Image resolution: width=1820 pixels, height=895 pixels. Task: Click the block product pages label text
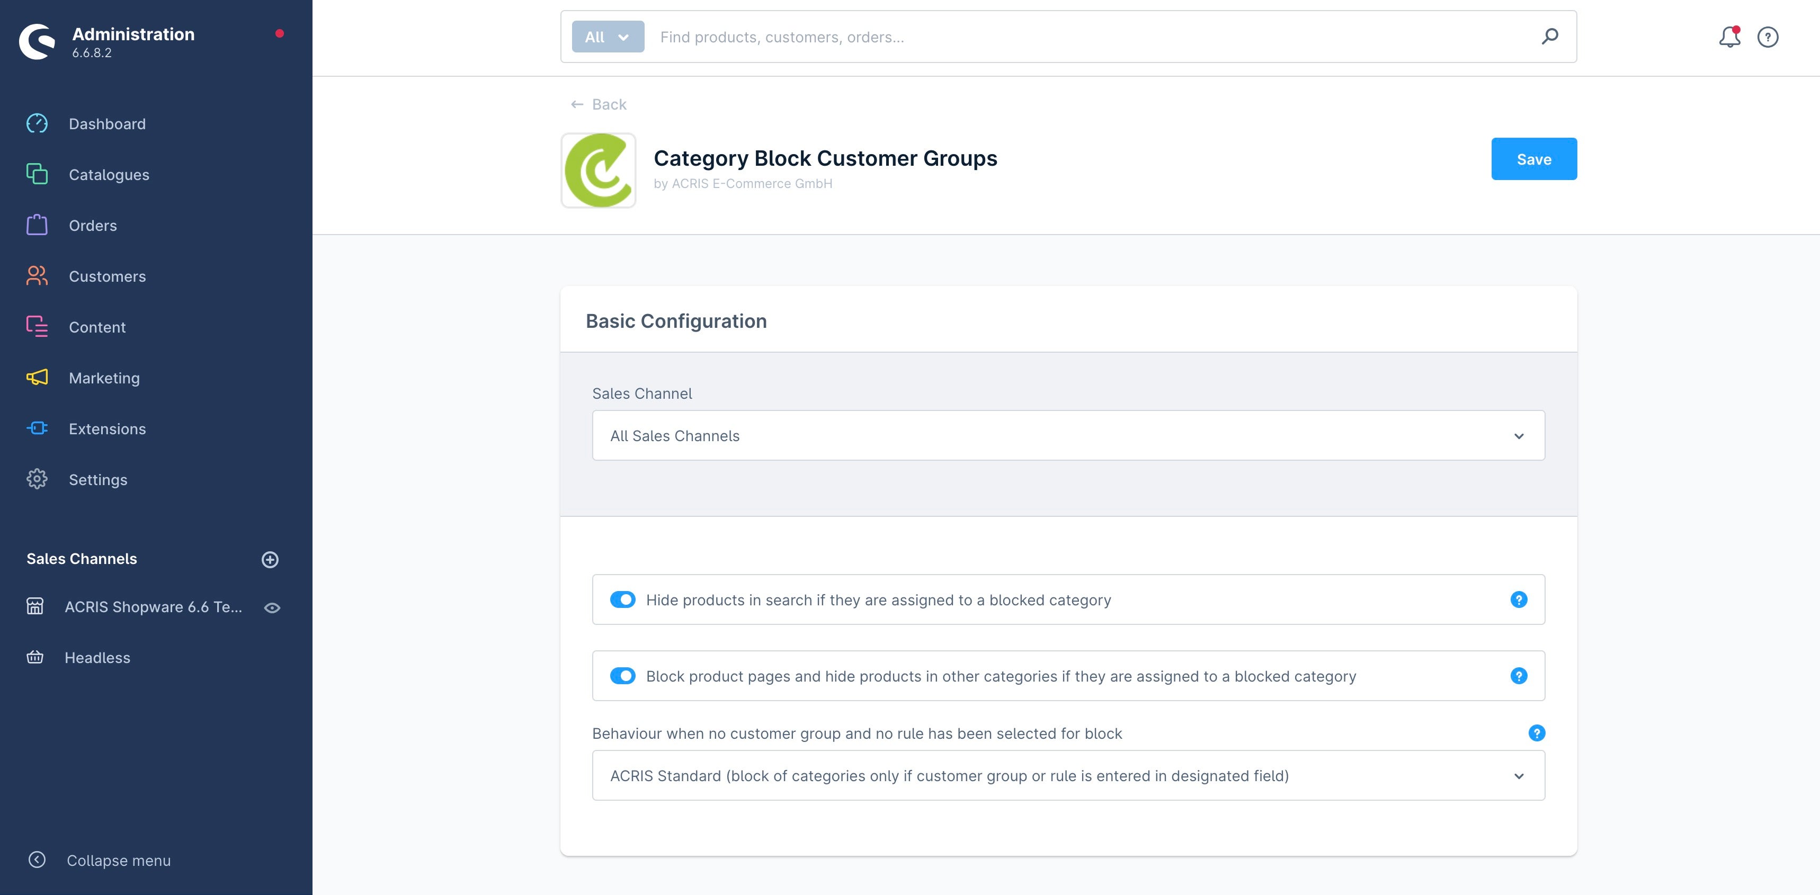click(x=1001, y=676)
